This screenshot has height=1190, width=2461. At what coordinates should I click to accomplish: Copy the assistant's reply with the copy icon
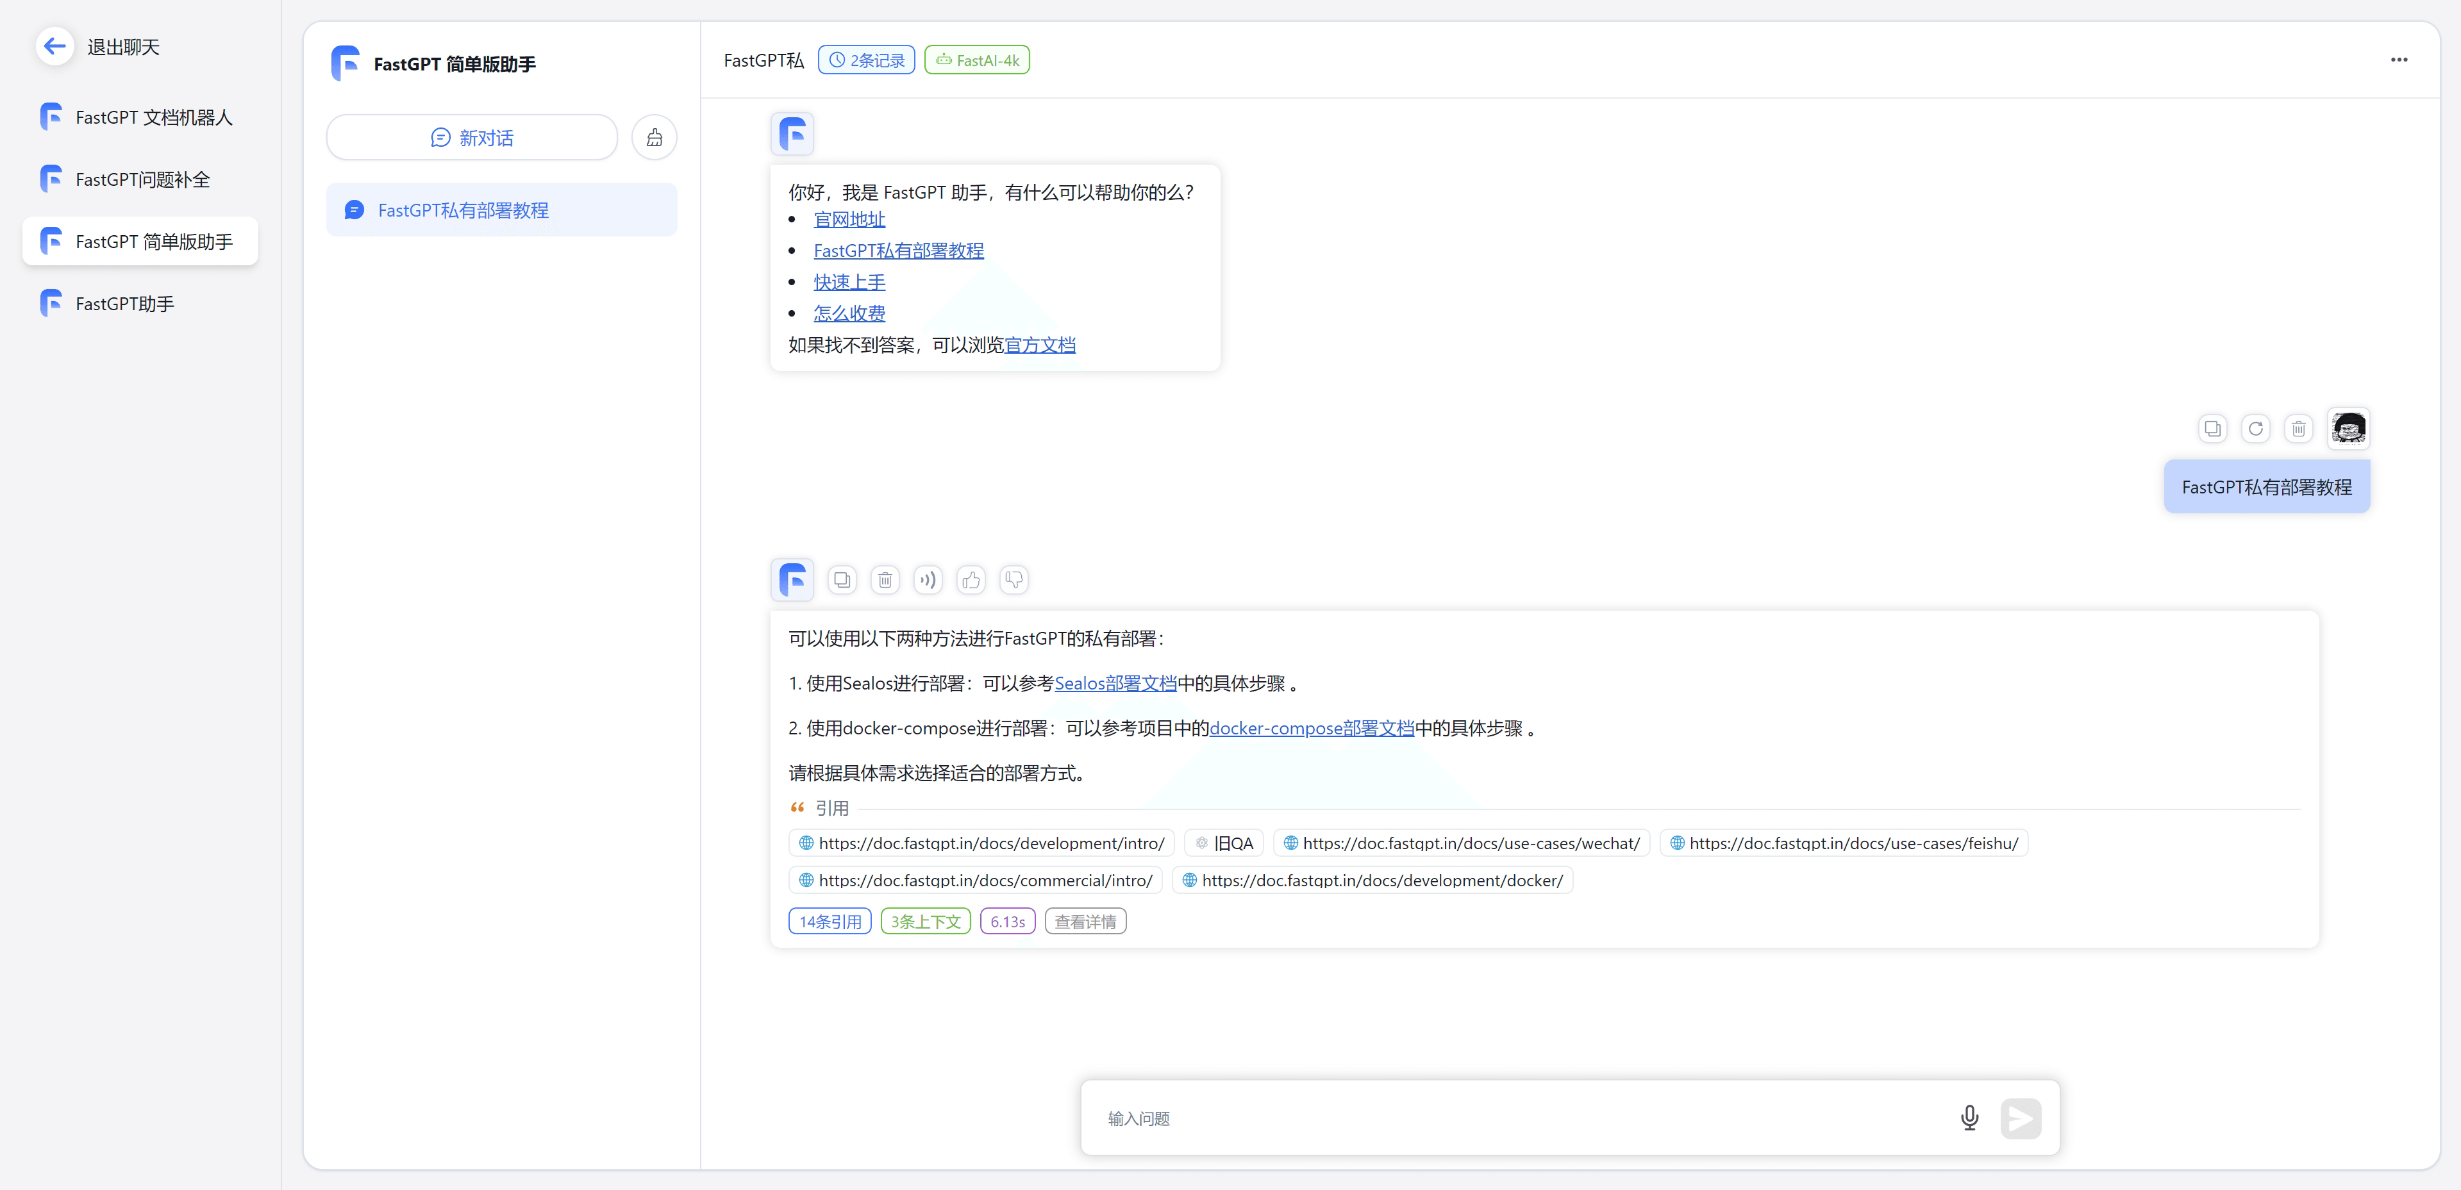(x=842, y=580)
